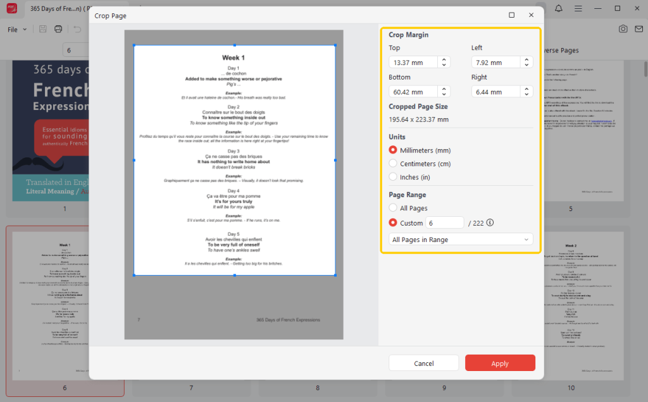Click the Apply button
Viewport: 648px width, 402px height.
click(x=500, y=363)
